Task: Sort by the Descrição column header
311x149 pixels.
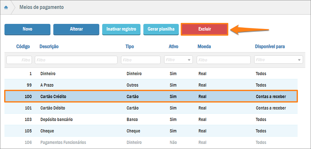Action: pyautogui.click(x=49, y=46)
